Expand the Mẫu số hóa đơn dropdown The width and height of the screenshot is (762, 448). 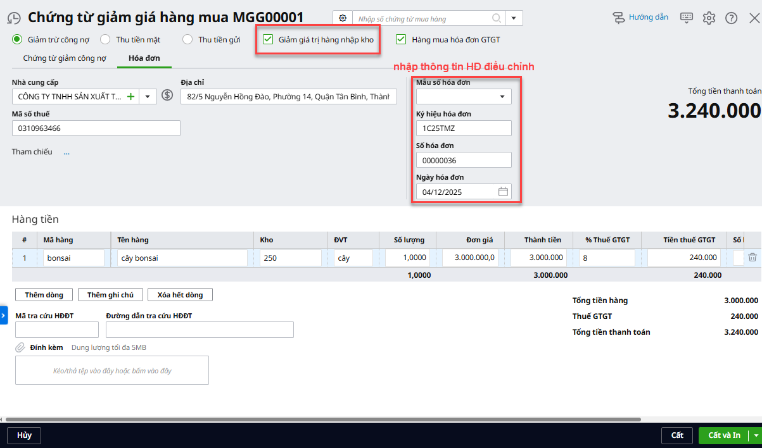click(502, 97)
